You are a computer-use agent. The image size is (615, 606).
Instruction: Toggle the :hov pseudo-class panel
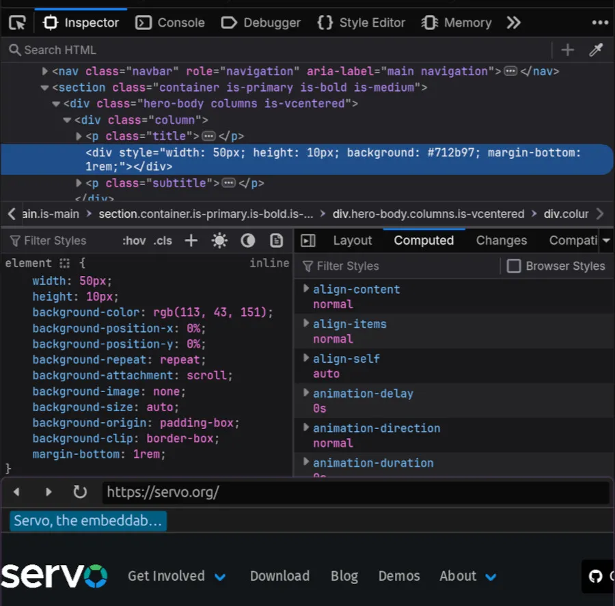[x=134, y=241]
